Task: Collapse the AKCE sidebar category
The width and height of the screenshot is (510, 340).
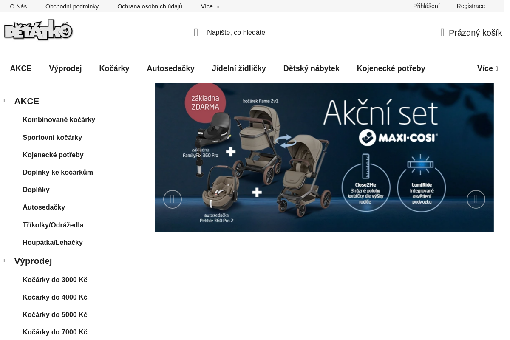Action: [x=4, y=101]
